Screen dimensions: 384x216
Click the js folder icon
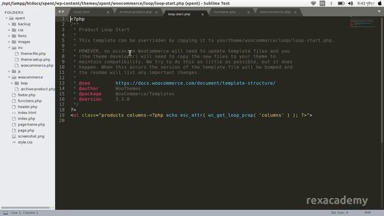14,71
